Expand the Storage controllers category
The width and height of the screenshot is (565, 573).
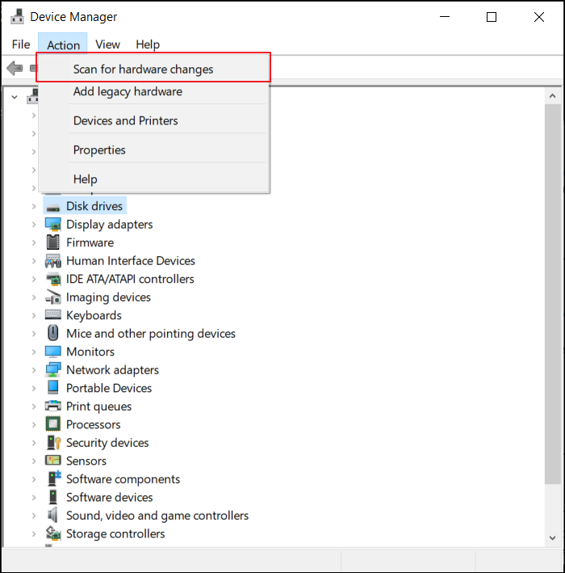click(34, 534)
